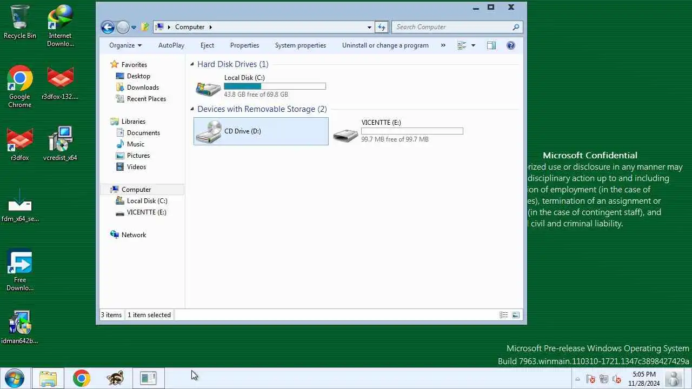Viewport: 692px width, 389px height.
Task: Select r3dfox-132 installer desktop icon
Action: tap(60, 84)
